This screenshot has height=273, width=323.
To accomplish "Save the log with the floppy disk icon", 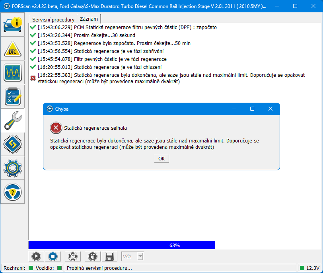I will 110,256.
